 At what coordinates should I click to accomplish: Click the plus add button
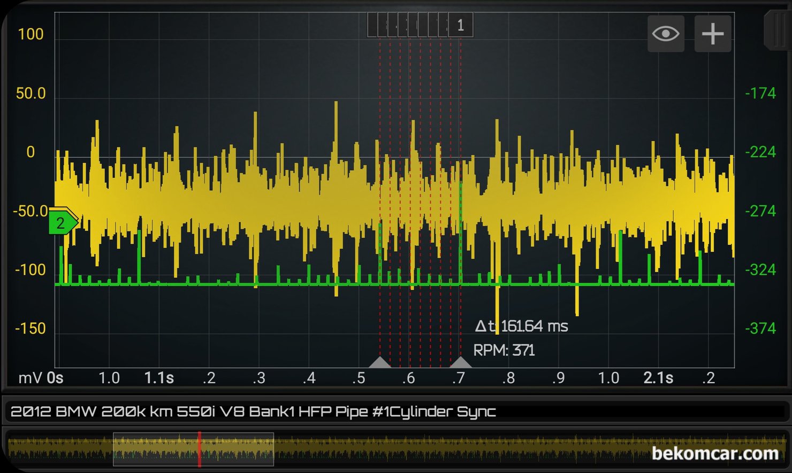tap(712, 34)
